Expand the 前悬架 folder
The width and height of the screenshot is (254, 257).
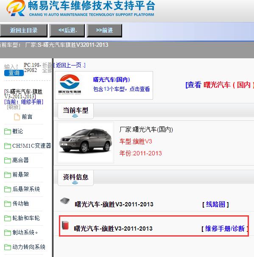[x=21, y=174]
